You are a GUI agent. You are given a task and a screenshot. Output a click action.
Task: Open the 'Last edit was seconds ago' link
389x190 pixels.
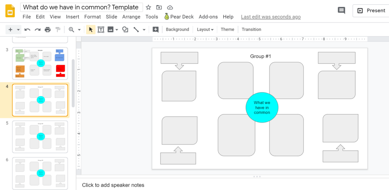[x=271, y=17]
